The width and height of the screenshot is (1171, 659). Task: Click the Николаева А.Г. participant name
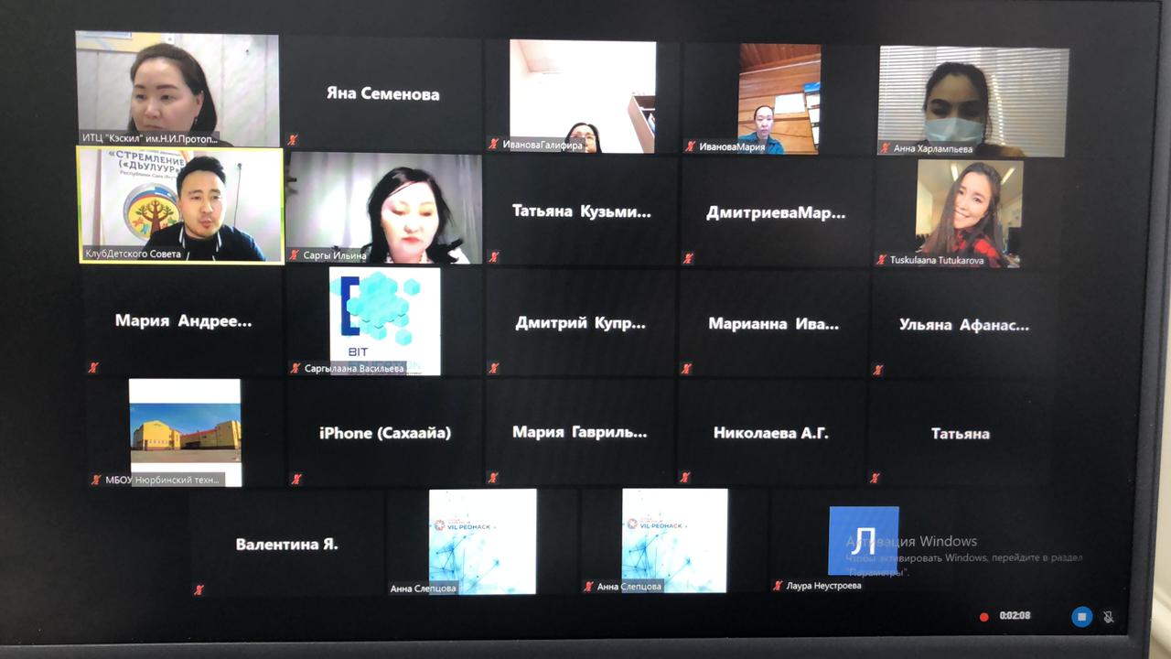(x=770, y=434)
